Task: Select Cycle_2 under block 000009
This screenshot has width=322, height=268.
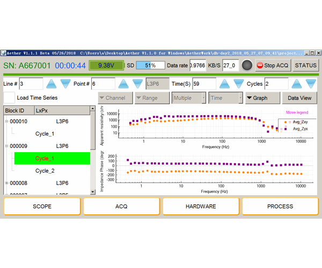Action: [x=45, y=171]
